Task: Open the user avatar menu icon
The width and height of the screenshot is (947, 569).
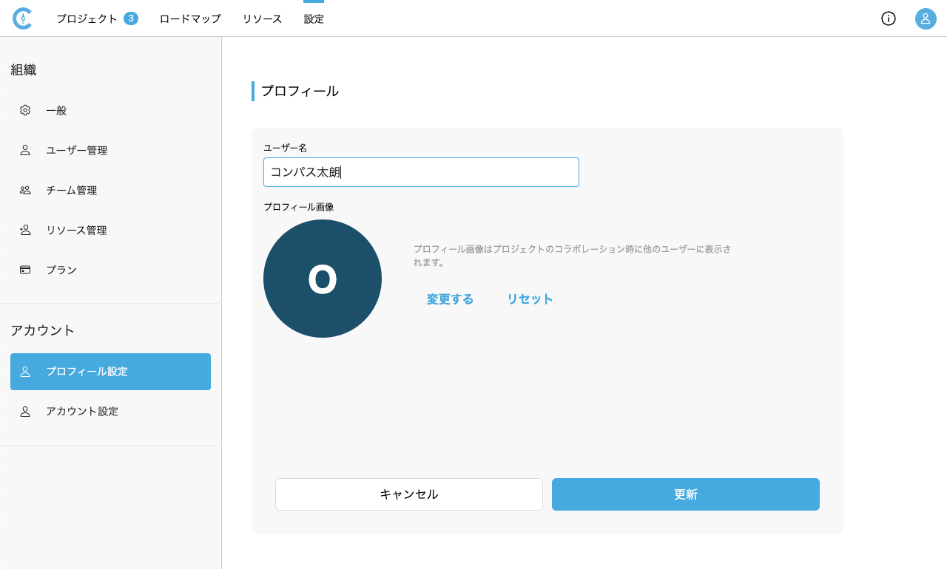Action: point(926,18)
